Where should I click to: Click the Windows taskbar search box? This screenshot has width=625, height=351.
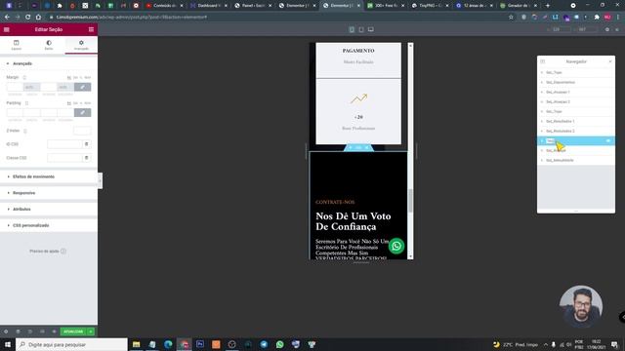click(71, 344)
